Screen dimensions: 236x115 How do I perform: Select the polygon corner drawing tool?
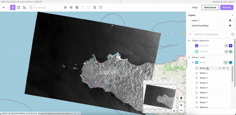tap(24, 8)
